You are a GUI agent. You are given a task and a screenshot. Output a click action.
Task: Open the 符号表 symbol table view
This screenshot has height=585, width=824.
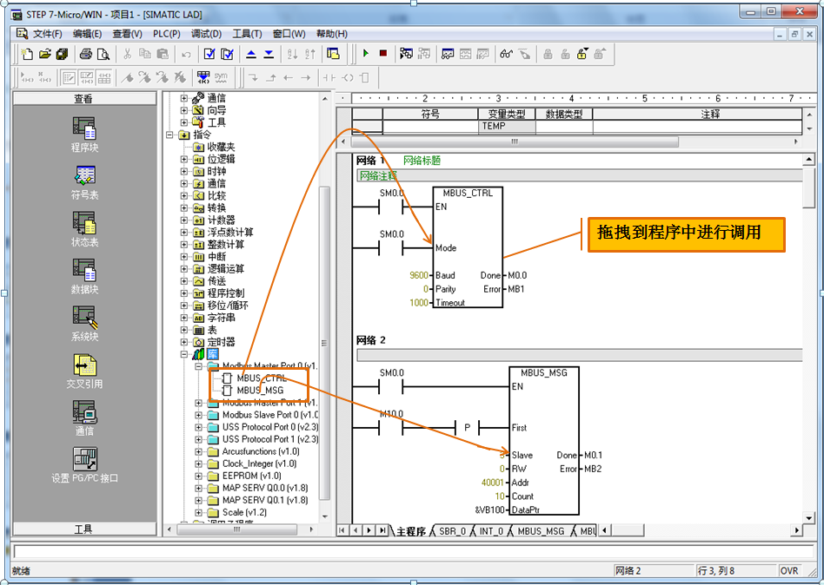[84, 181]
